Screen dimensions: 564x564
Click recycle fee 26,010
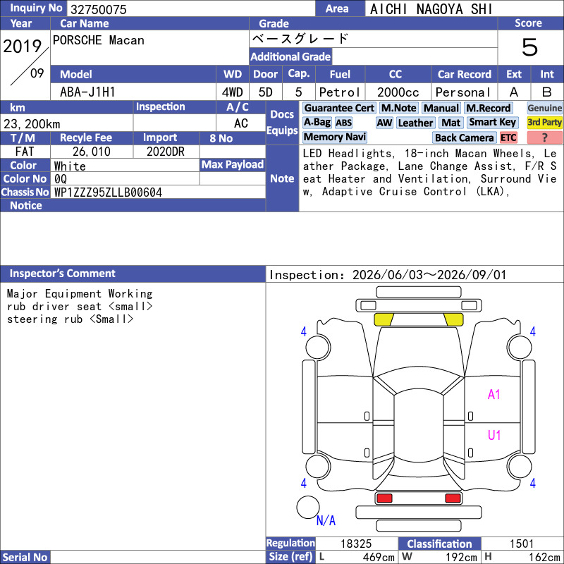(92, 152)
